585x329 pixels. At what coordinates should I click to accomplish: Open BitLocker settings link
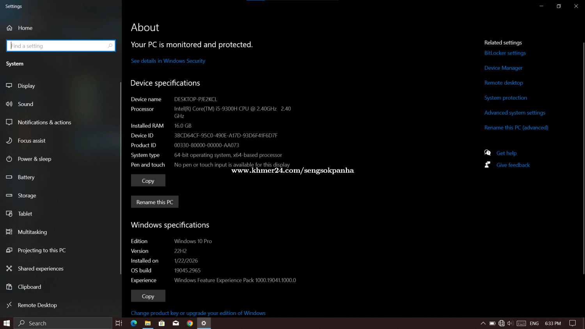tap(505, 53)
